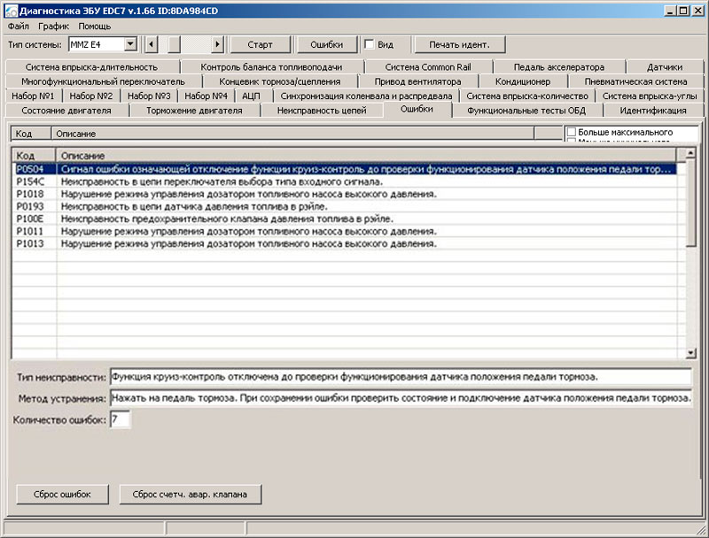Image resolution: width=709 pixels, height=538 pixels.
Task: Click the slider thumb next to system type
Action: 174,44
